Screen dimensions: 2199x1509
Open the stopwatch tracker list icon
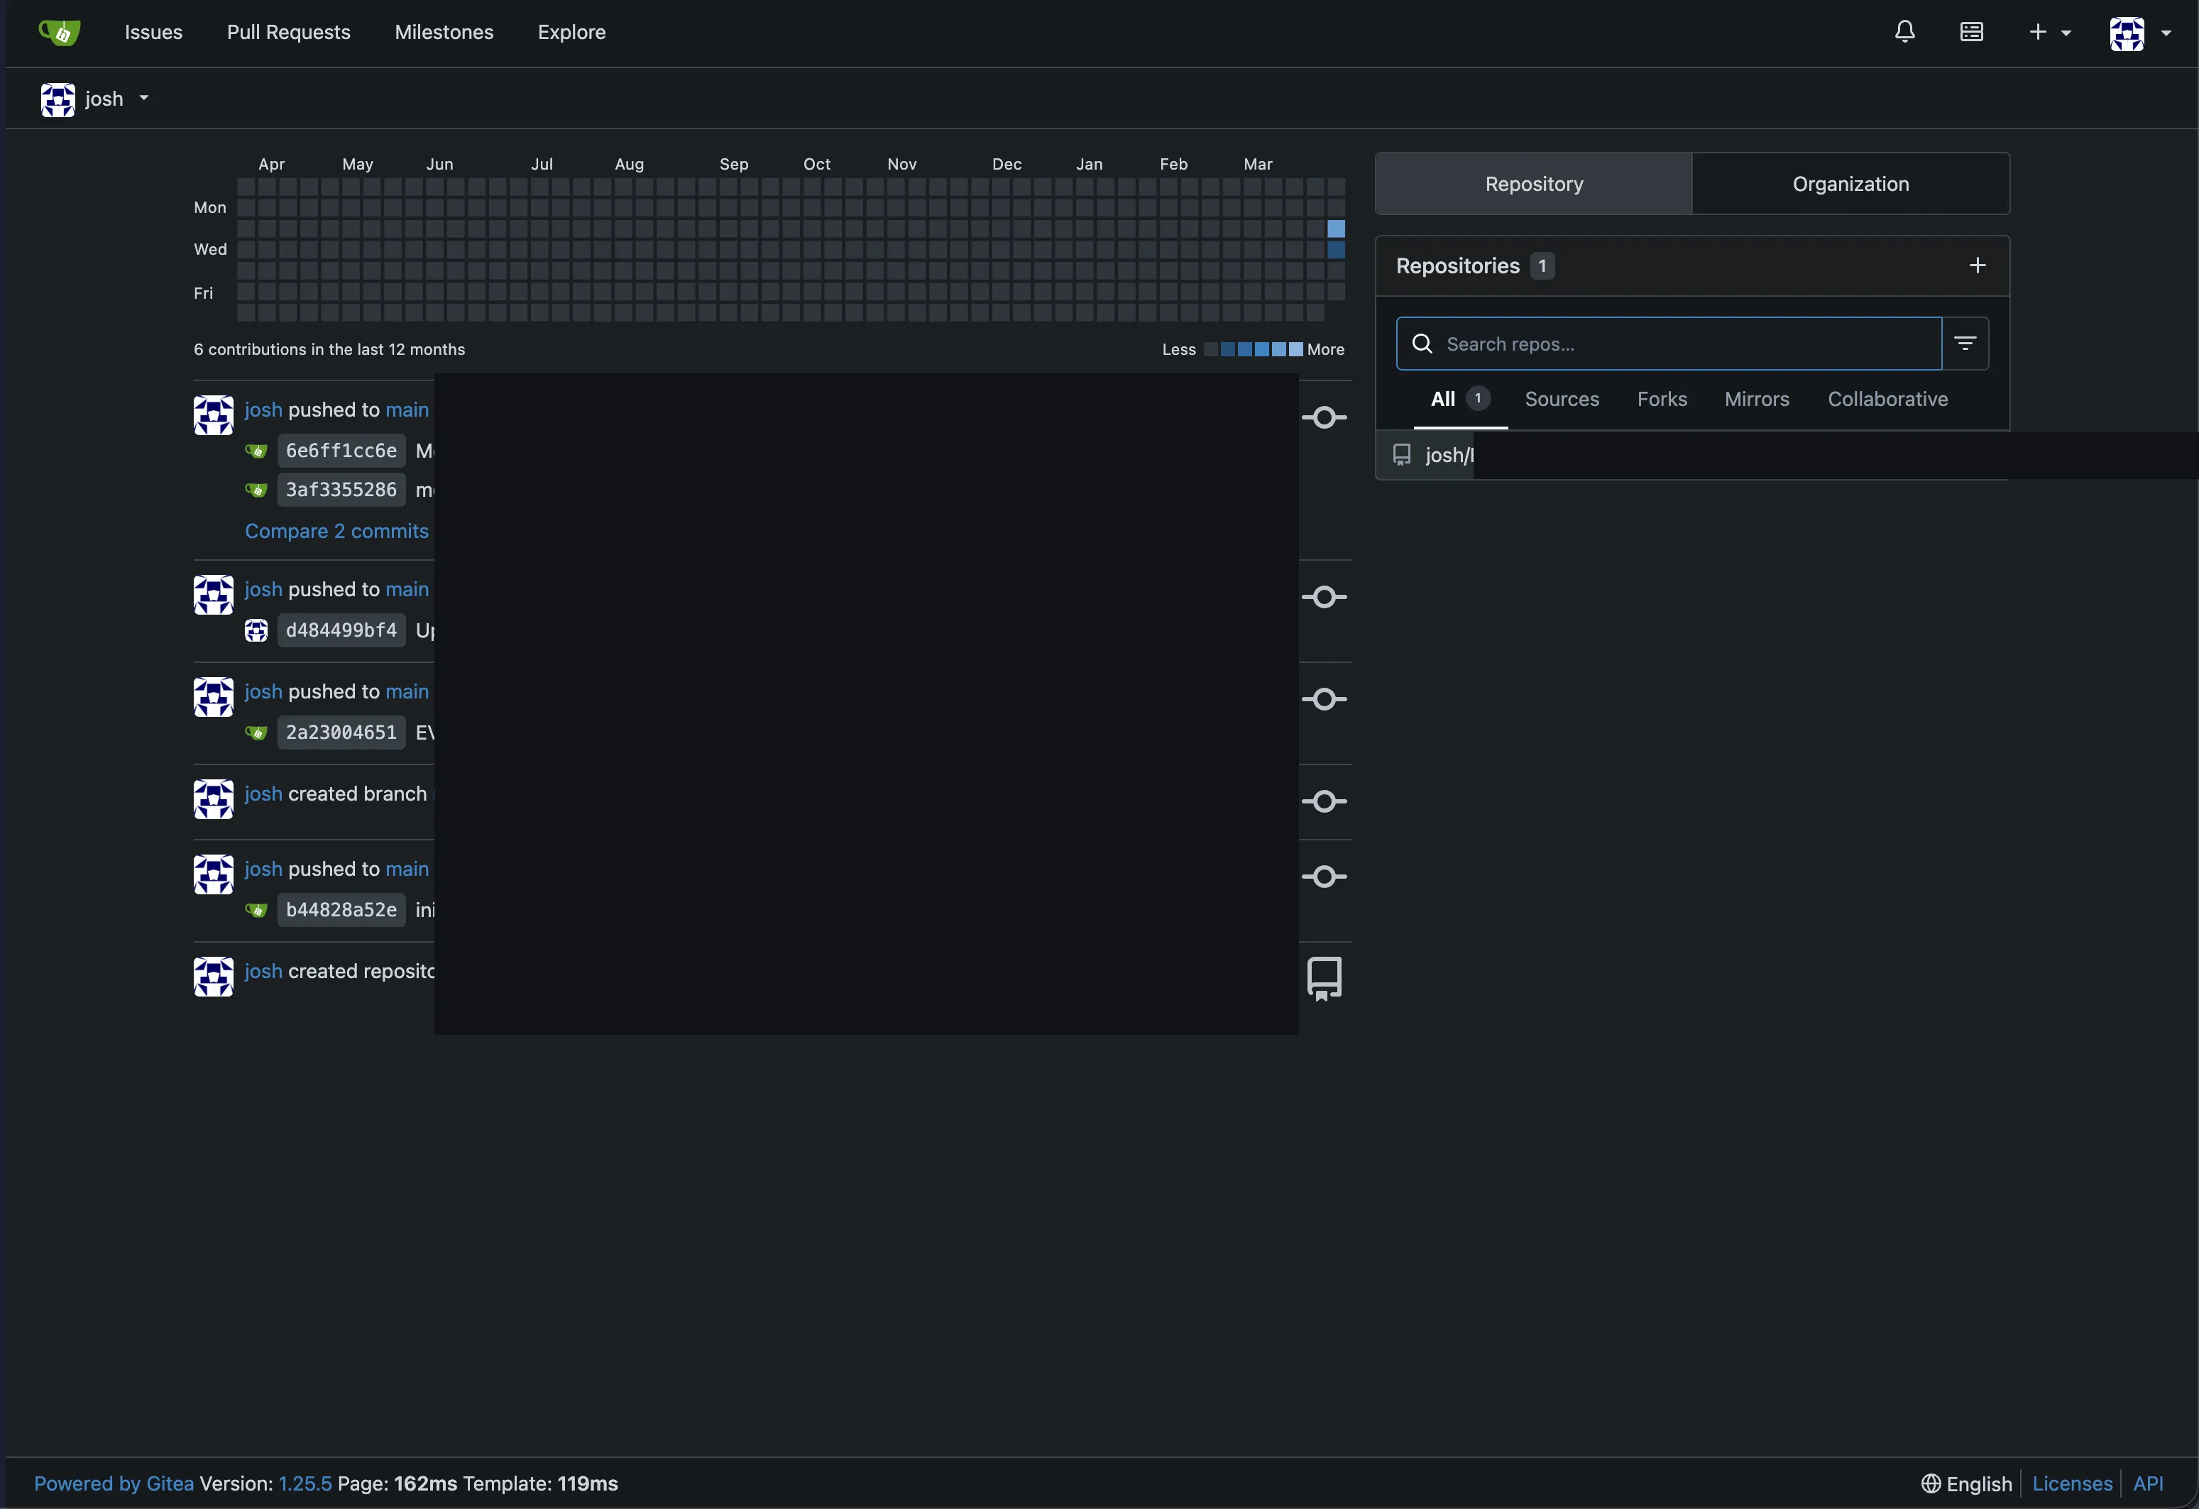[x=1971, y=32]
